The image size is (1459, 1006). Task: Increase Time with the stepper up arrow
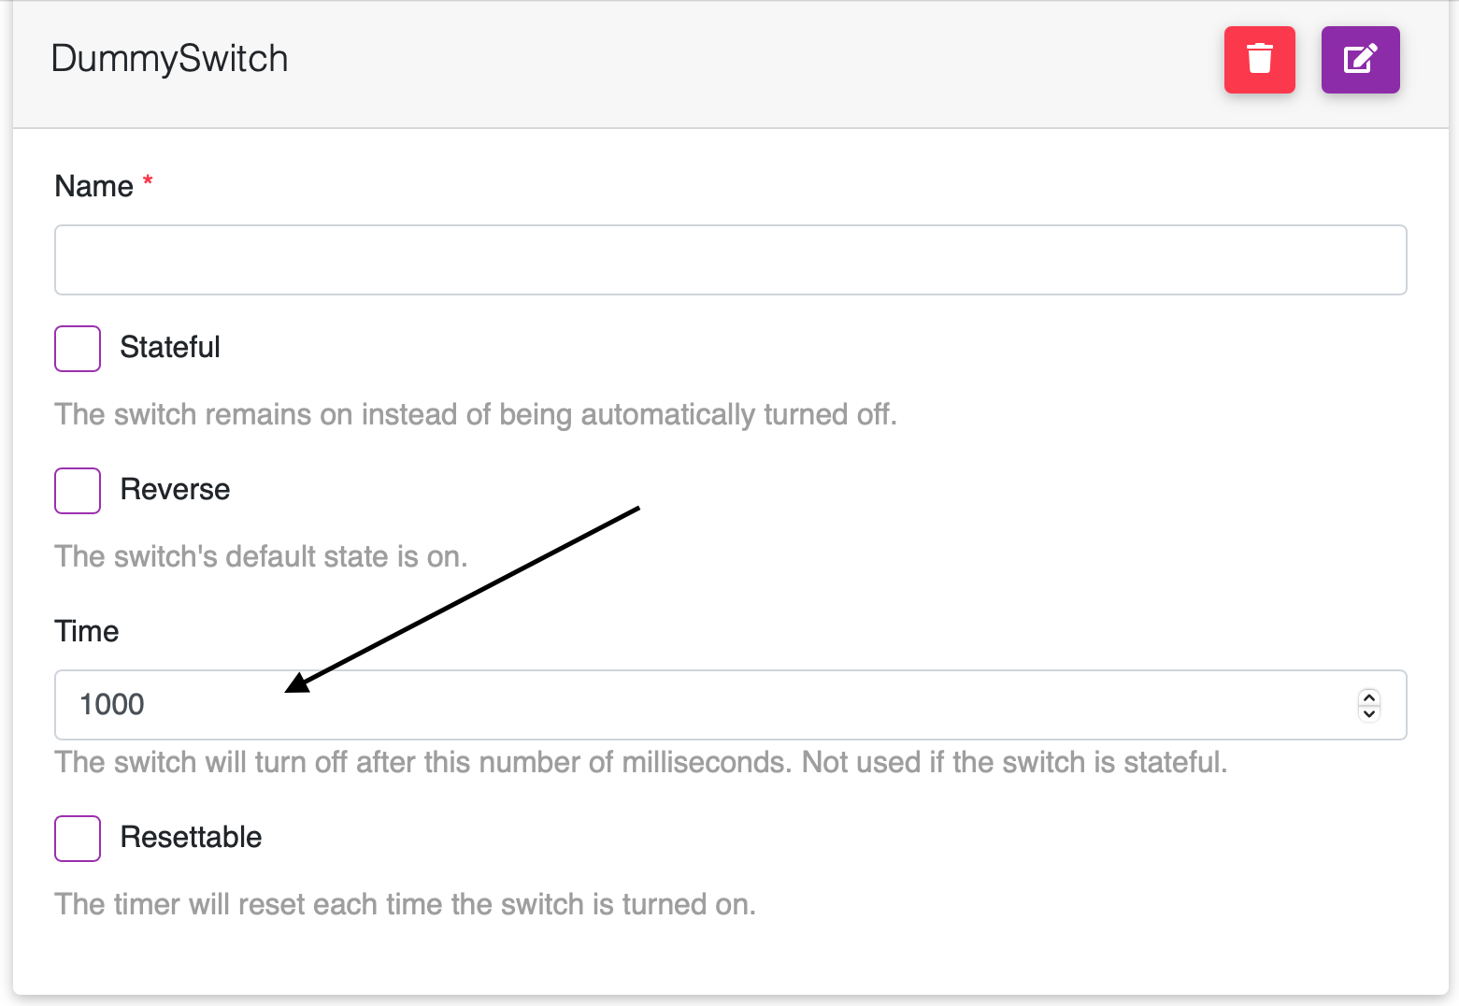[x=1369, y=697]
